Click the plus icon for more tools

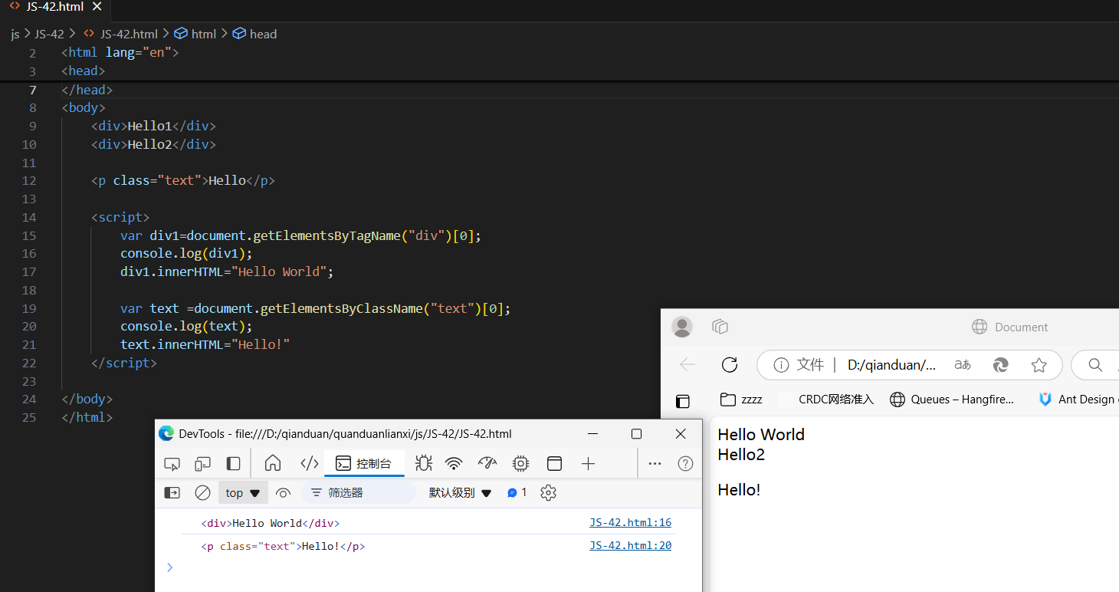point(588,463)
